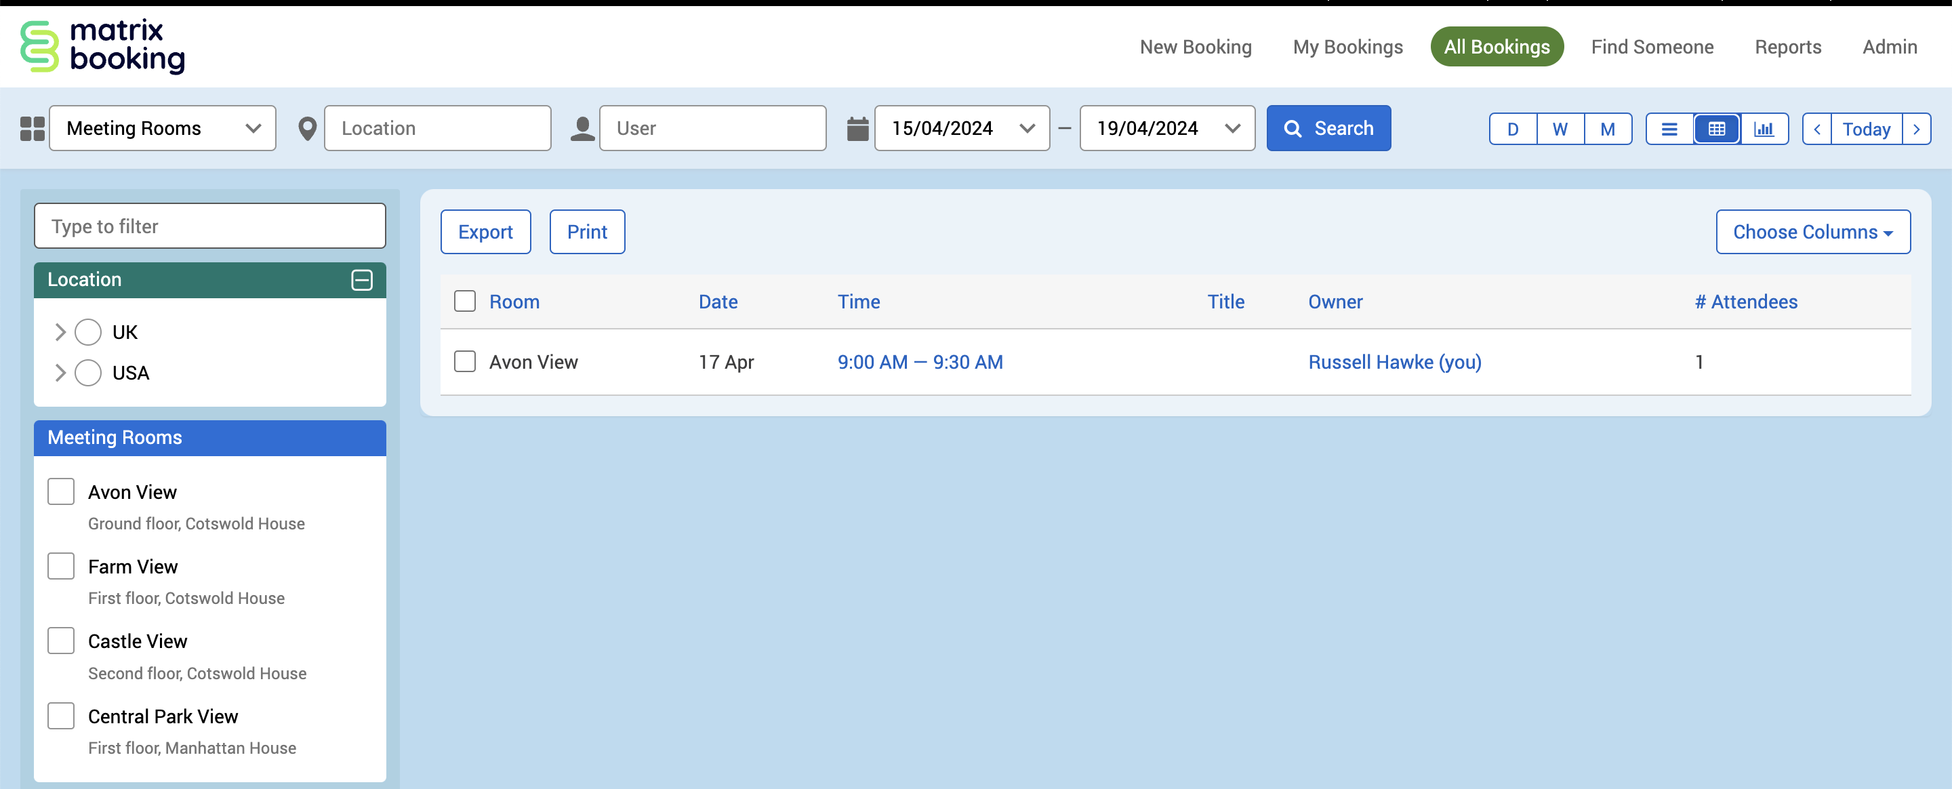Viewport: 1952px width, 789px height.
Task: Open the bar chart view icon
Action: [1764, 129]
